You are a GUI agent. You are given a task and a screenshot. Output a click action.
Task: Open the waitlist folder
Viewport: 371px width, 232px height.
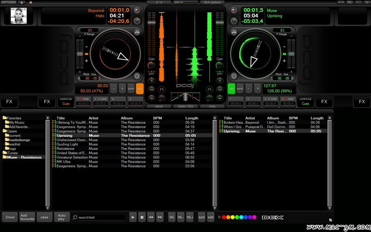(x=12, y=144)
